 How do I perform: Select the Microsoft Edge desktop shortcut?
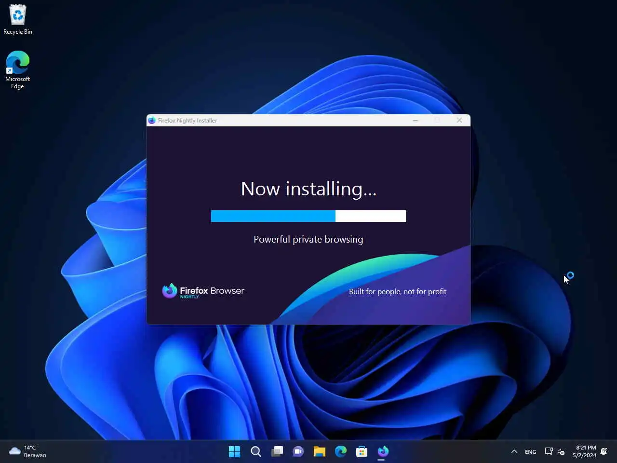pyautogui.click(x=18, y=70)
